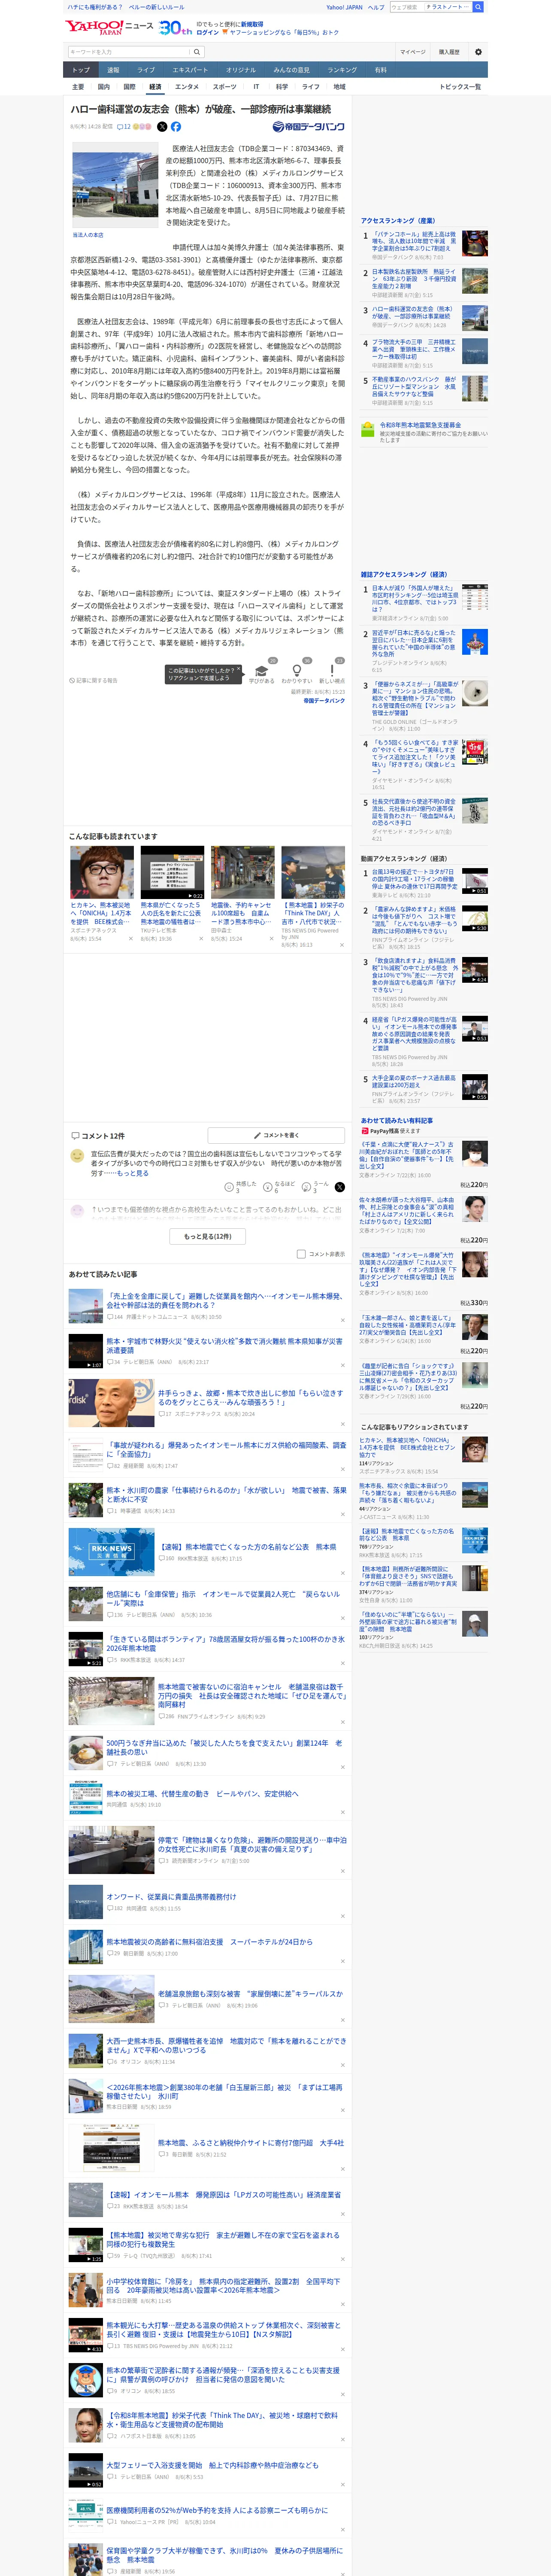Select the ライブ tab in dark navigation bar
The height and width of the screenshot is (2576, 551).
146,70
